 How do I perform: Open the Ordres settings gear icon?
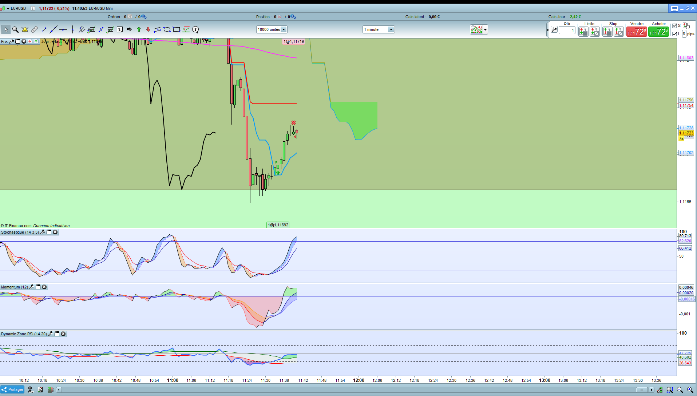(x=144, y=17)
